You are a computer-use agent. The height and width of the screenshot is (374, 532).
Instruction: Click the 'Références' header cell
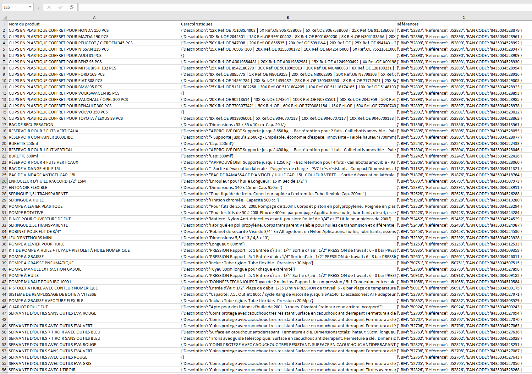464,24
